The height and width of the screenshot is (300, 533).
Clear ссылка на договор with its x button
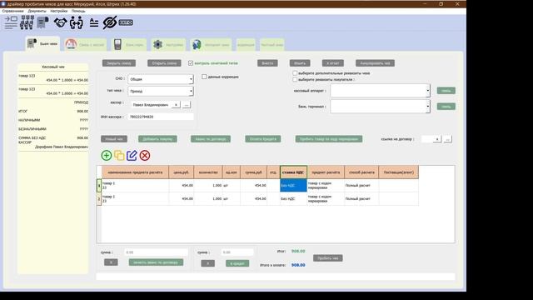(x=437, y=139)
